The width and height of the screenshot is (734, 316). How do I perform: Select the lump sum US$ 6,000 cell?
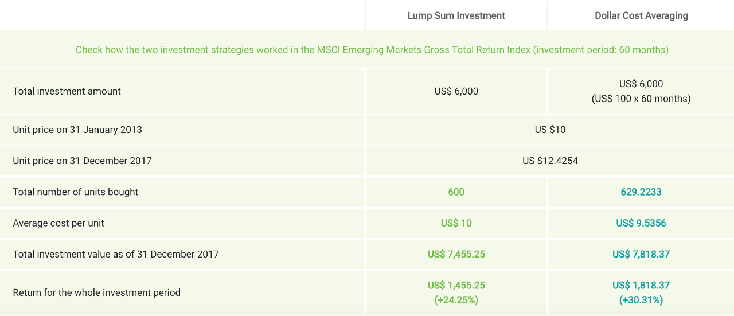456,91
